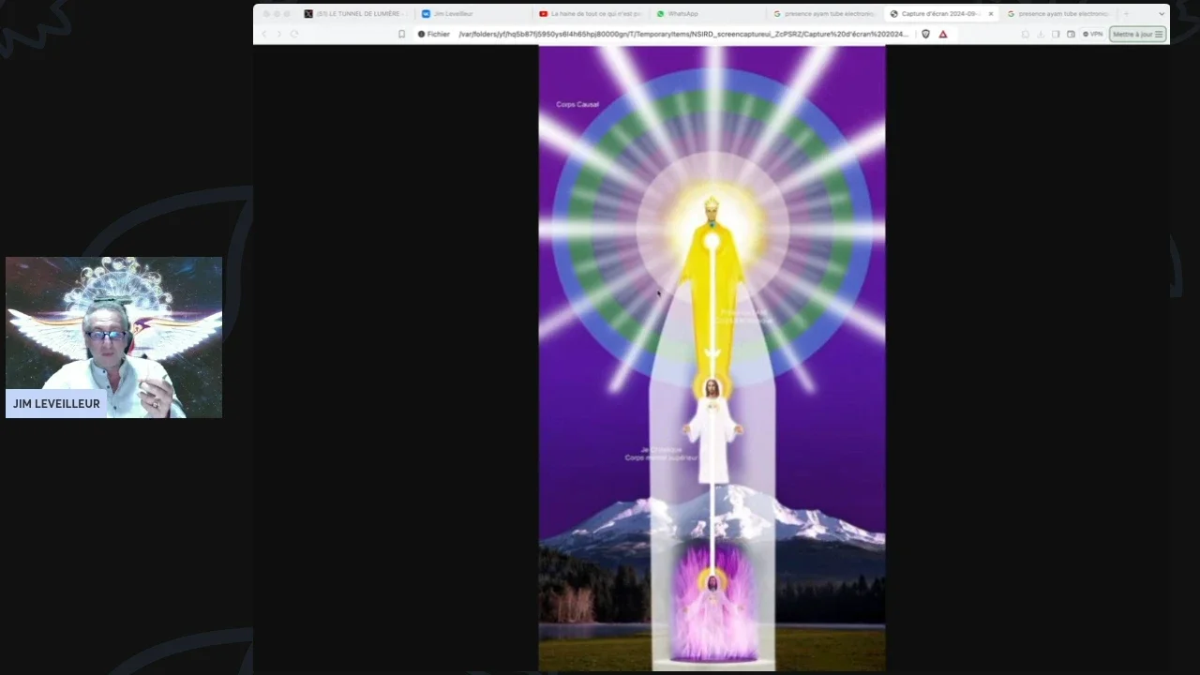Switch to the 'LE TUNNEL DE LUMIÈRE' tab
The image size is (1200, 675).
[x=356, y=14]
